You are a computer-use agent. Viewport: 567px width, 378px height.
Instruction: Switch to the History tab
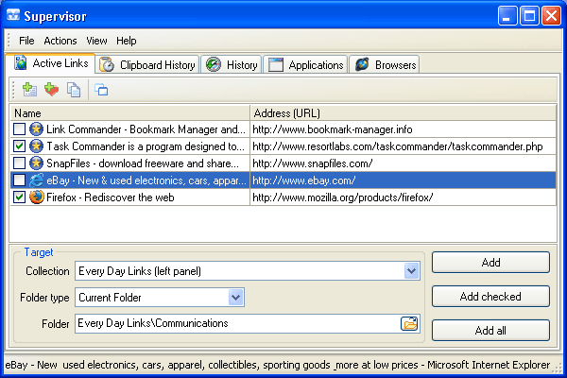click(232, 64)
